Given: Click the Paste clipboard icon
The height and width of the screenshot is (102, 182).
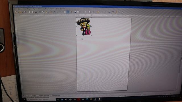Looking at the screenshot, I should tap(47, 12).
